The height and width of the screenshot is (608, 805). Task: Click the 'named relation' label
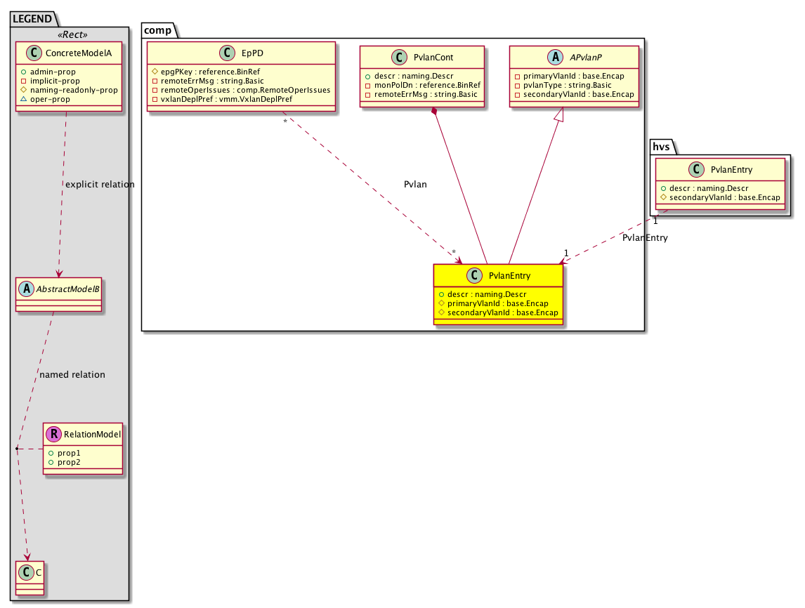tap(72, 374)
